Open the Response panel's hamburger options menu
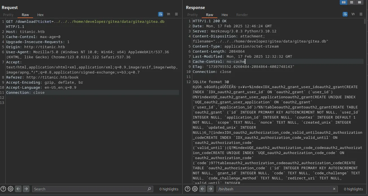 [361, 14]
